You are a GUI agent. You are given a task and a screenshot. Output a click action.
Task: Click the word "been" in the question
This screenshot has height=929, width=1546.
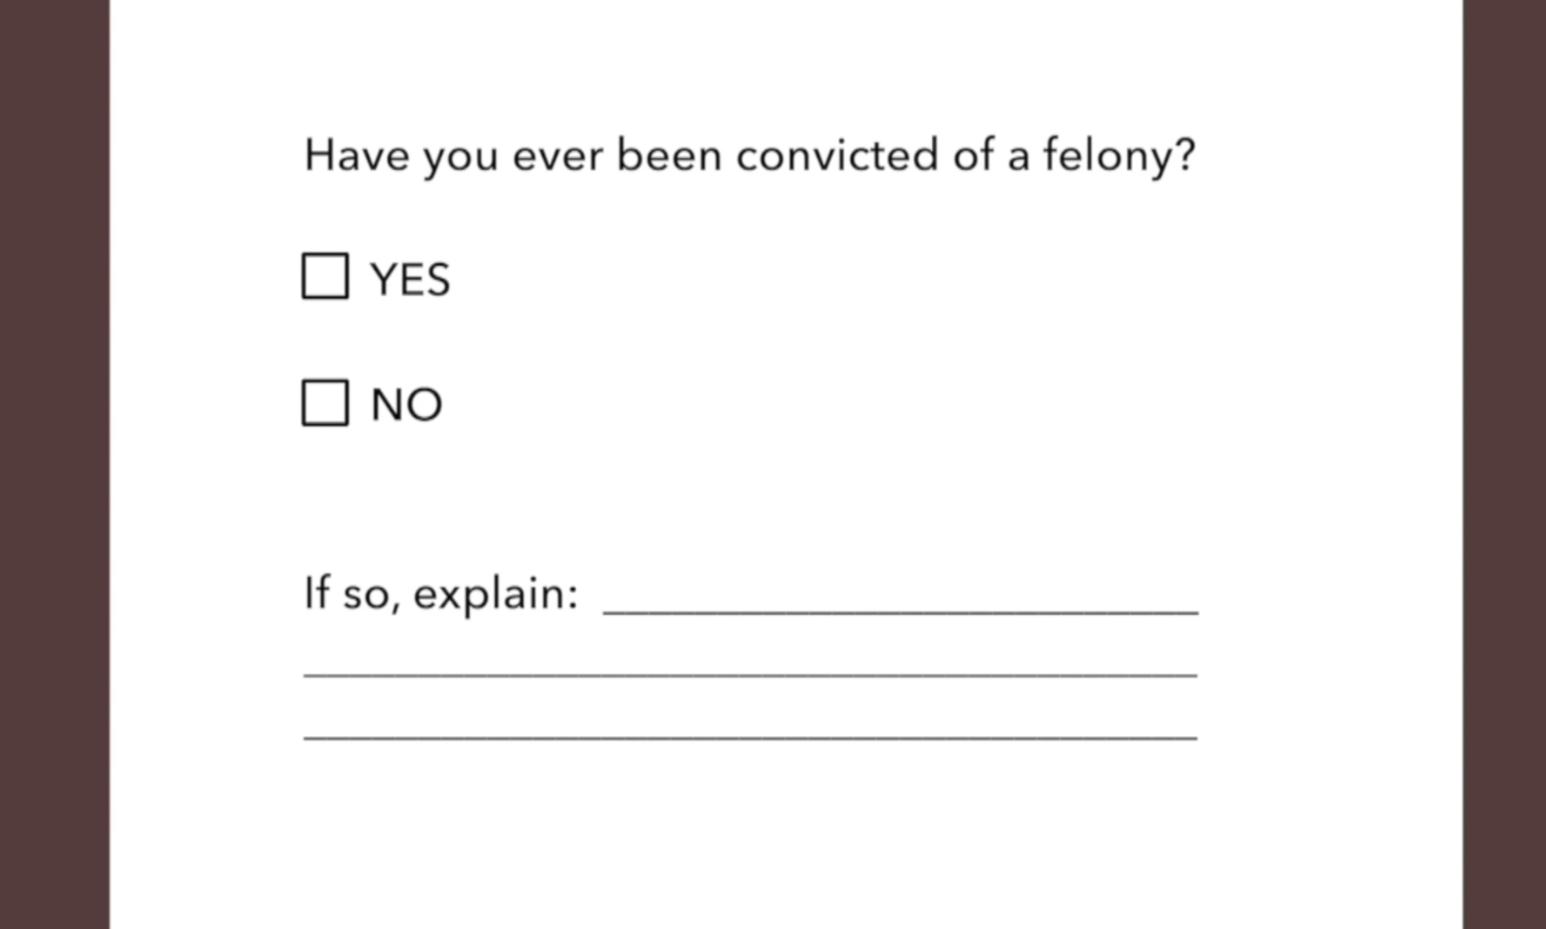point(669,155)
